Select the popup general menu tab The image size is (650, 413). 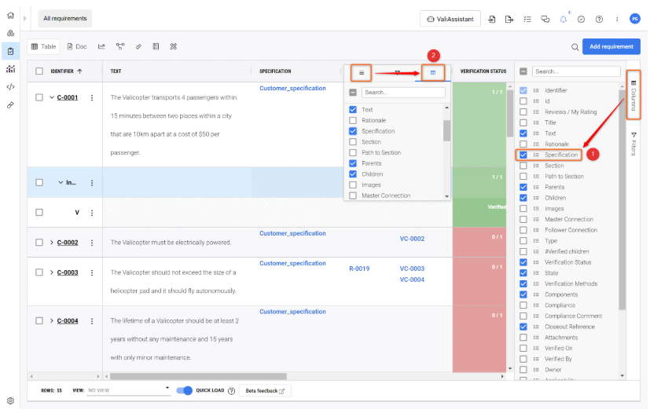pos(362,73)
